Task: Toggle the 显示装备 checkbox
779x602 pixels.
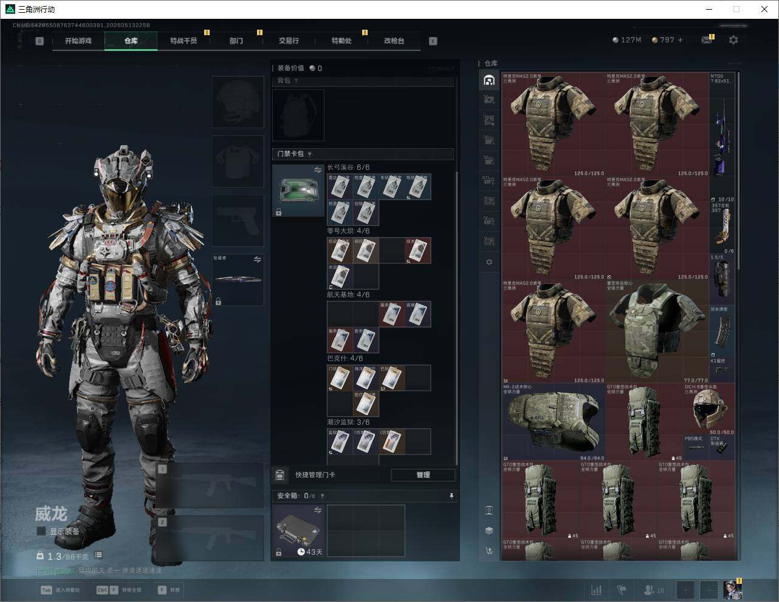Action: 41,531
